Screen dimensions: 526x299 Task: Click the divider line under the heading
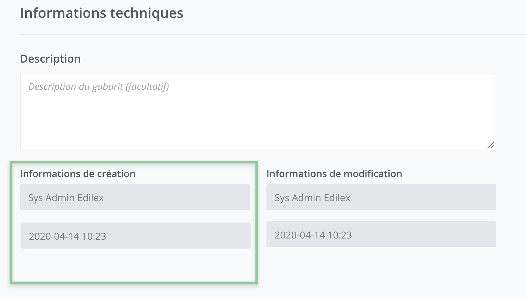tap(267, 34)
